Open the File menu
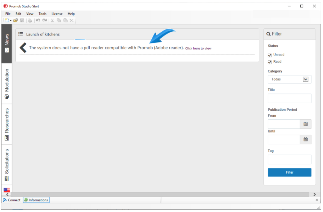Viewport: 323px width, 212px height. tap(8, 14)
